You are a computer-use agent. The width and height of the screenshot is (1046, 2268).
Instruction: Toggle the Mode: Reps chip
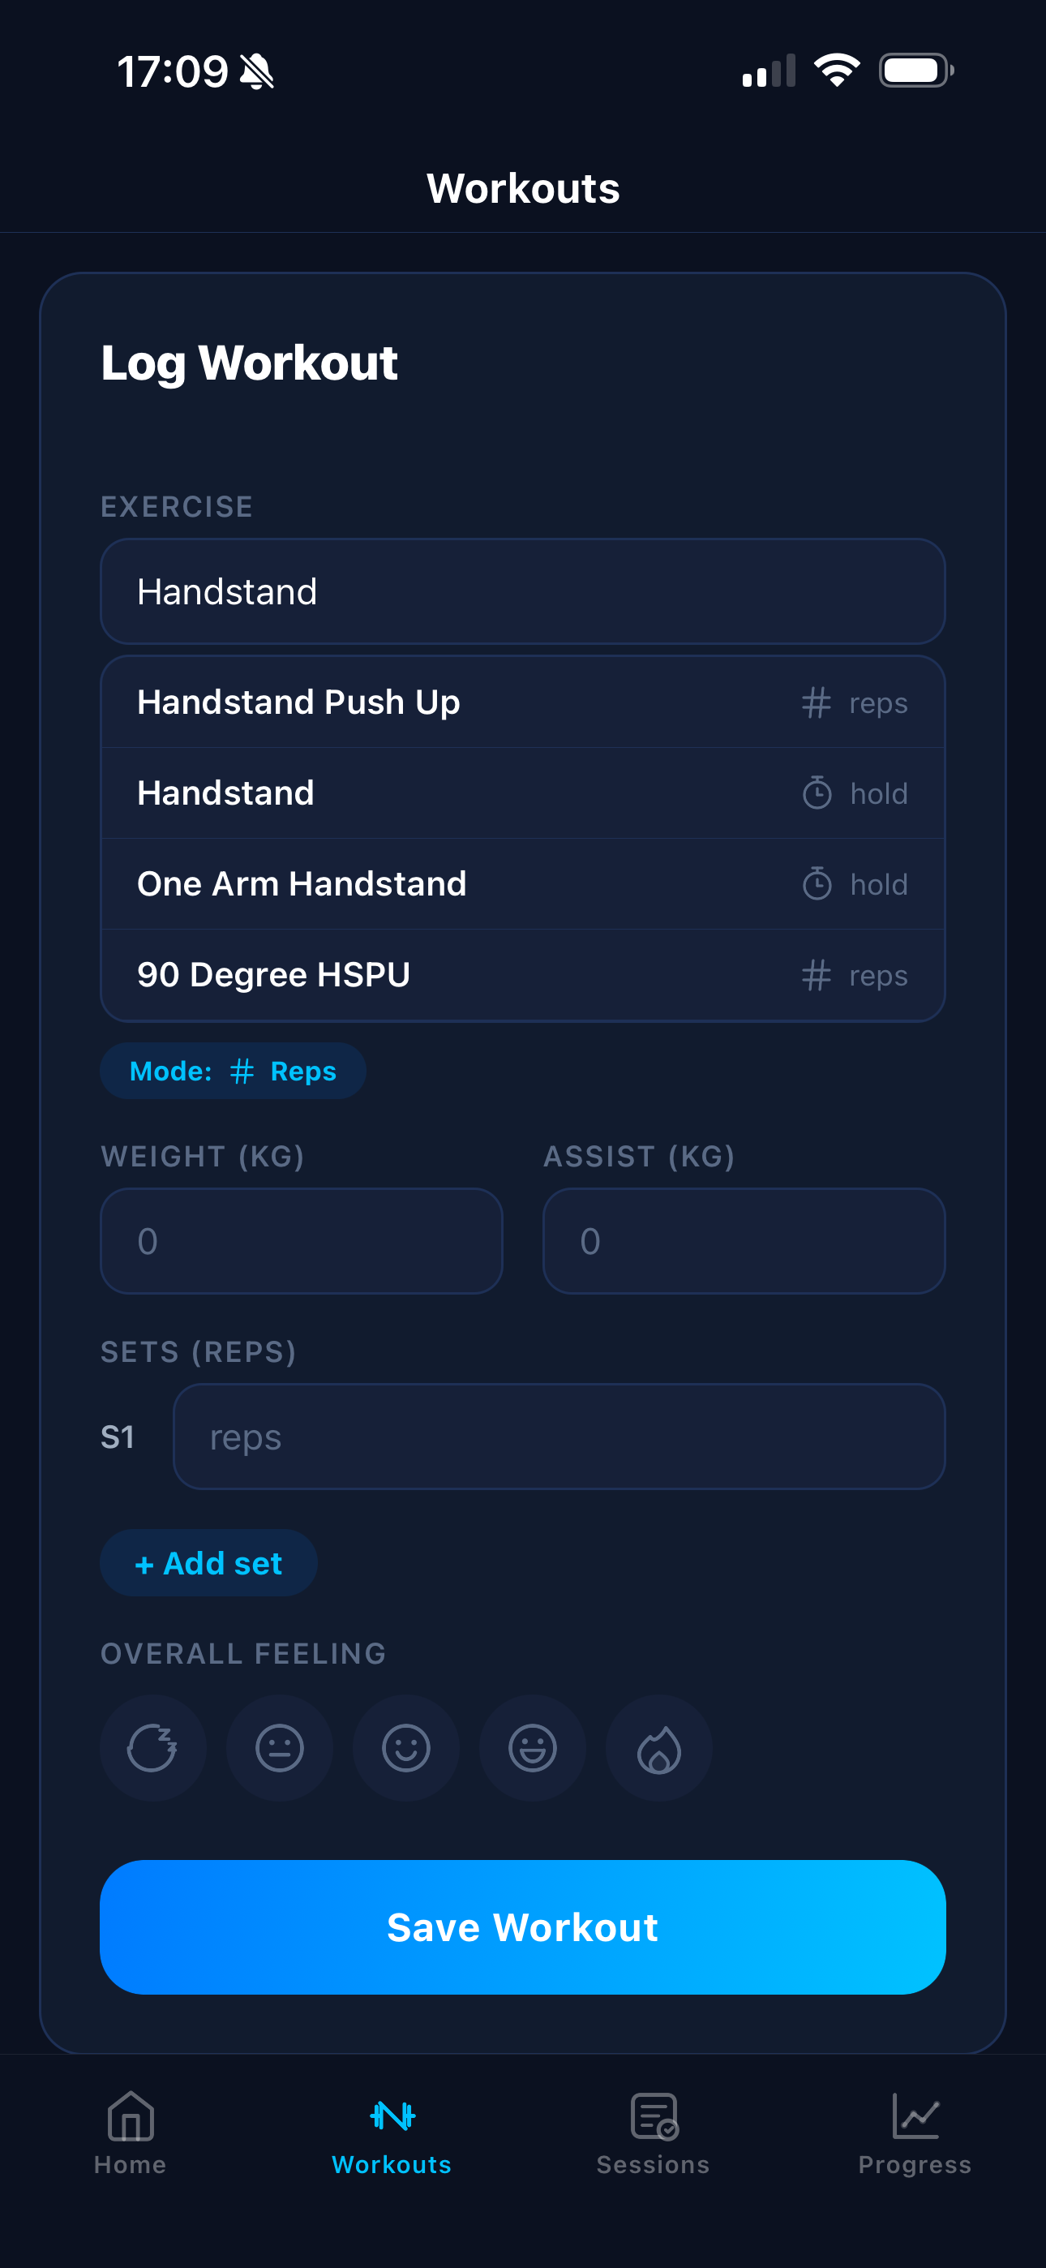(x=234, y=1071)
